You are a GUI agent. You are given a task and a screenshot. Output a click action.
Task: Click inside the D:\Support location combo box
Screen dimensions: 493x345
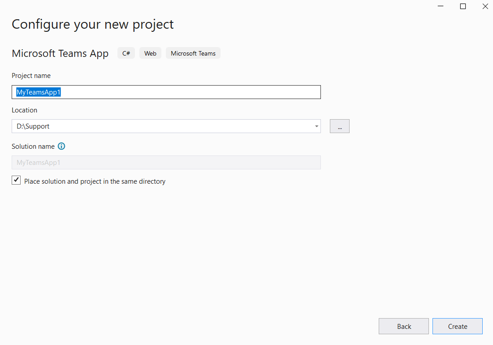click(161, 126)
